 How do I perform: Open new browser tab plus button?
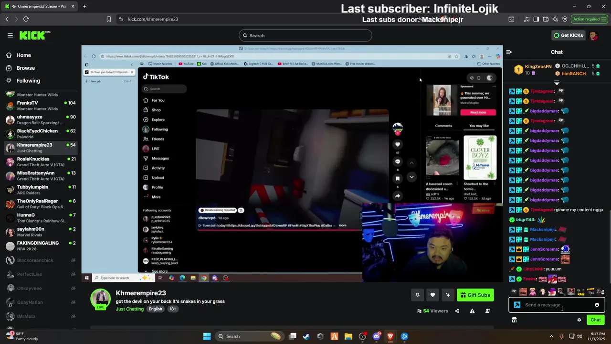[x=84, y=6]
